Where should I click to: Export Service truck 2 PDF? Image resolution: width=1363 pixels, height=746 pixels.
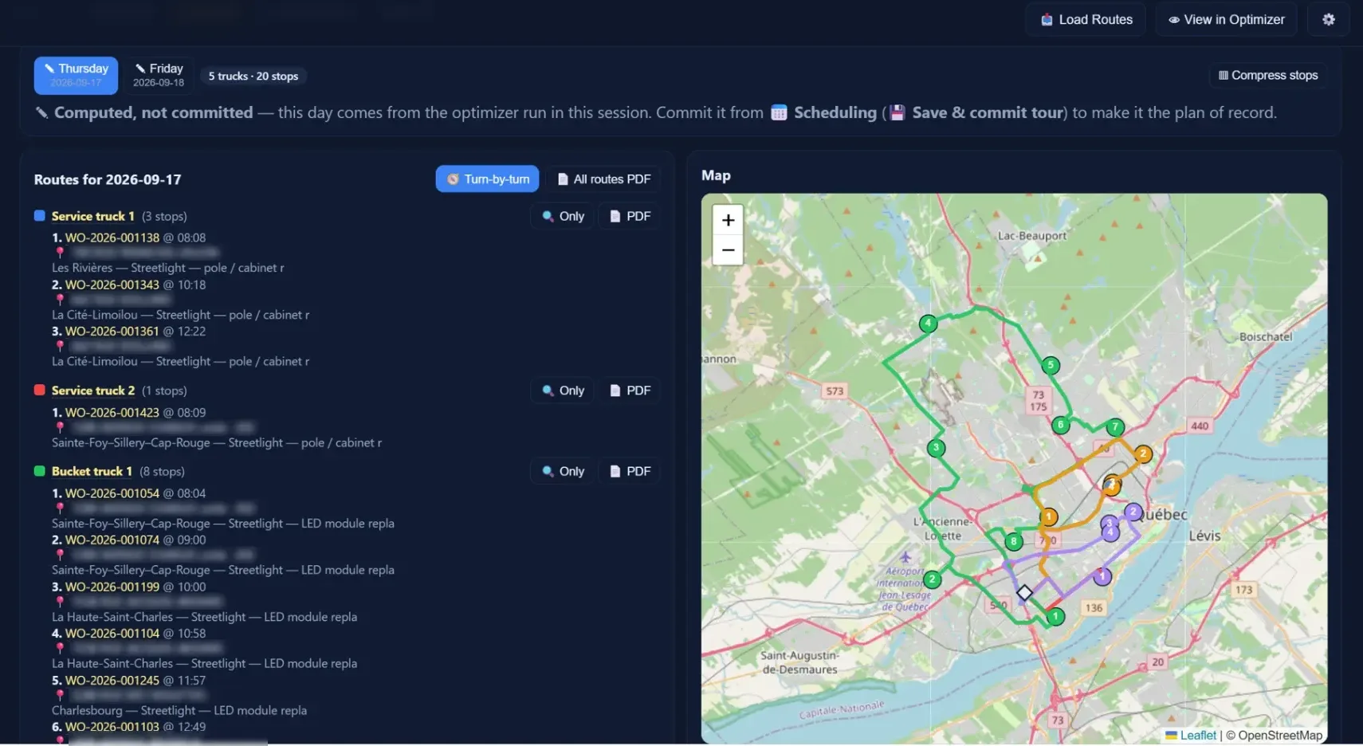point(630,391)
